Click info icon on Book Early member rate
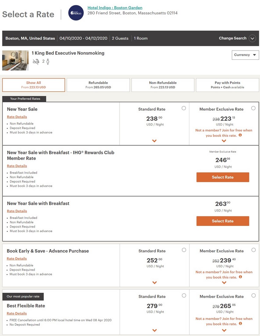The height and width of the screenshot is (336, 260). [240, 277]
